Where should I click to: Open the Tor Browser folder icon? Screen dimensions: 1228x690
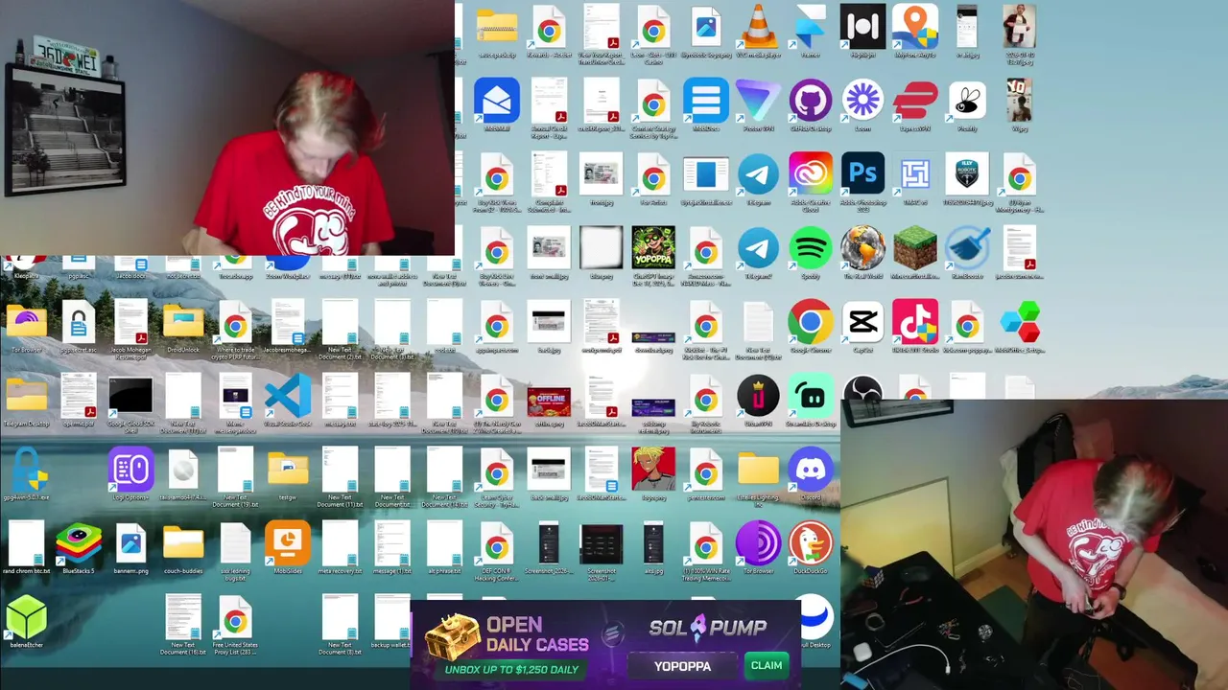[26, 323]
